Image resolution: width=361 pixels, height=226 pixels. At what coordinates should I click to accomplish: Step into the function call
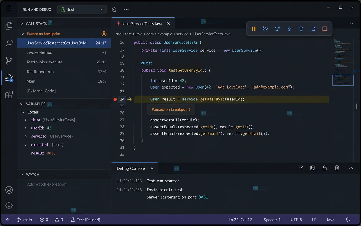tap(289, 29)
